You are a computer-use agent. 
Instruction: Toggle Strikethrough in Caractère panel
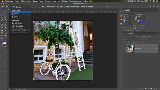(143, 25)
